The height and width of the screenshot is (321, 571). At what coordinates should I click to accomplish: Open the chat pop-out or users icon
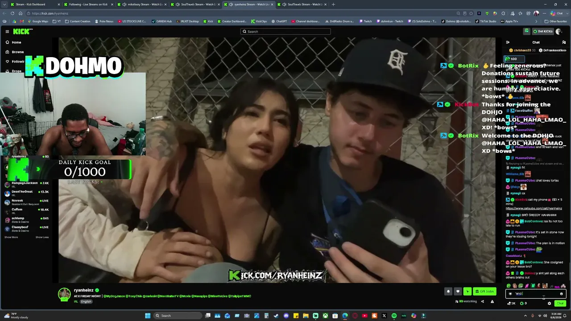564,42
